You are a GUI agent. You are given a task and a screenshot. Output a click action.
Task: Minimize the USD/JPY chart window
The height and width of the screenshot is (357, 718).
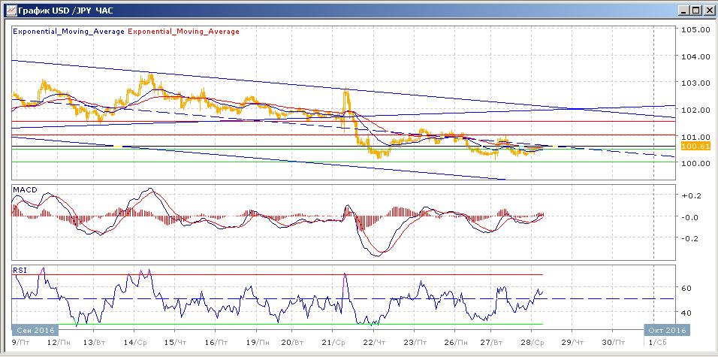pos(684,10)
